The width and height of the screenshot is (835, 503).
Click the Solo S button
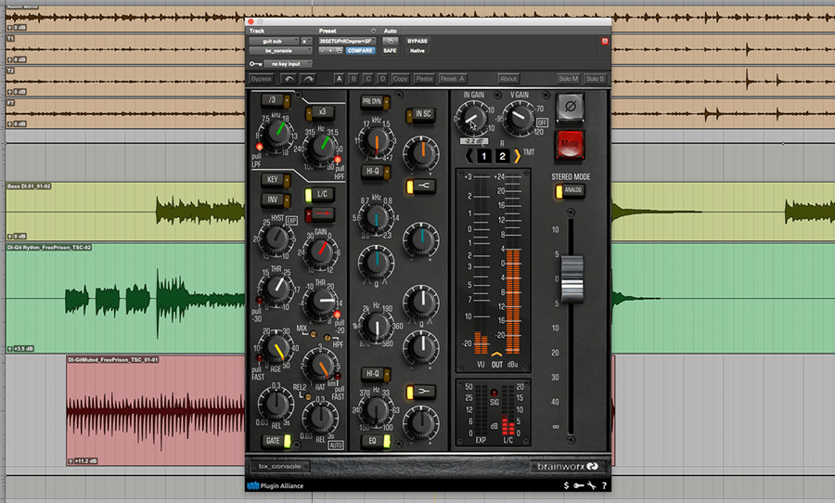click(x=595, y=79)
